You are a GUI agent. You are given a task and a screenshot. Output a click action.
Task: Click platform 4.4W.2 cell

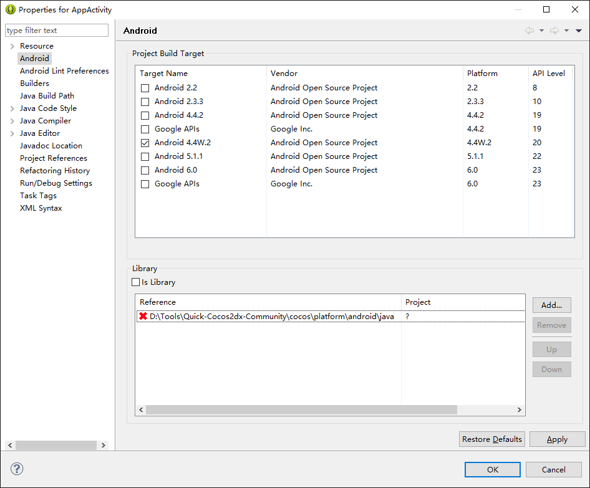[479, 143]
